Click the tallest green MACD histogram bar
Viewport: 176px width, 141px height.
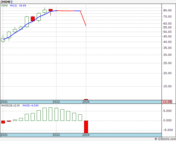50,114
